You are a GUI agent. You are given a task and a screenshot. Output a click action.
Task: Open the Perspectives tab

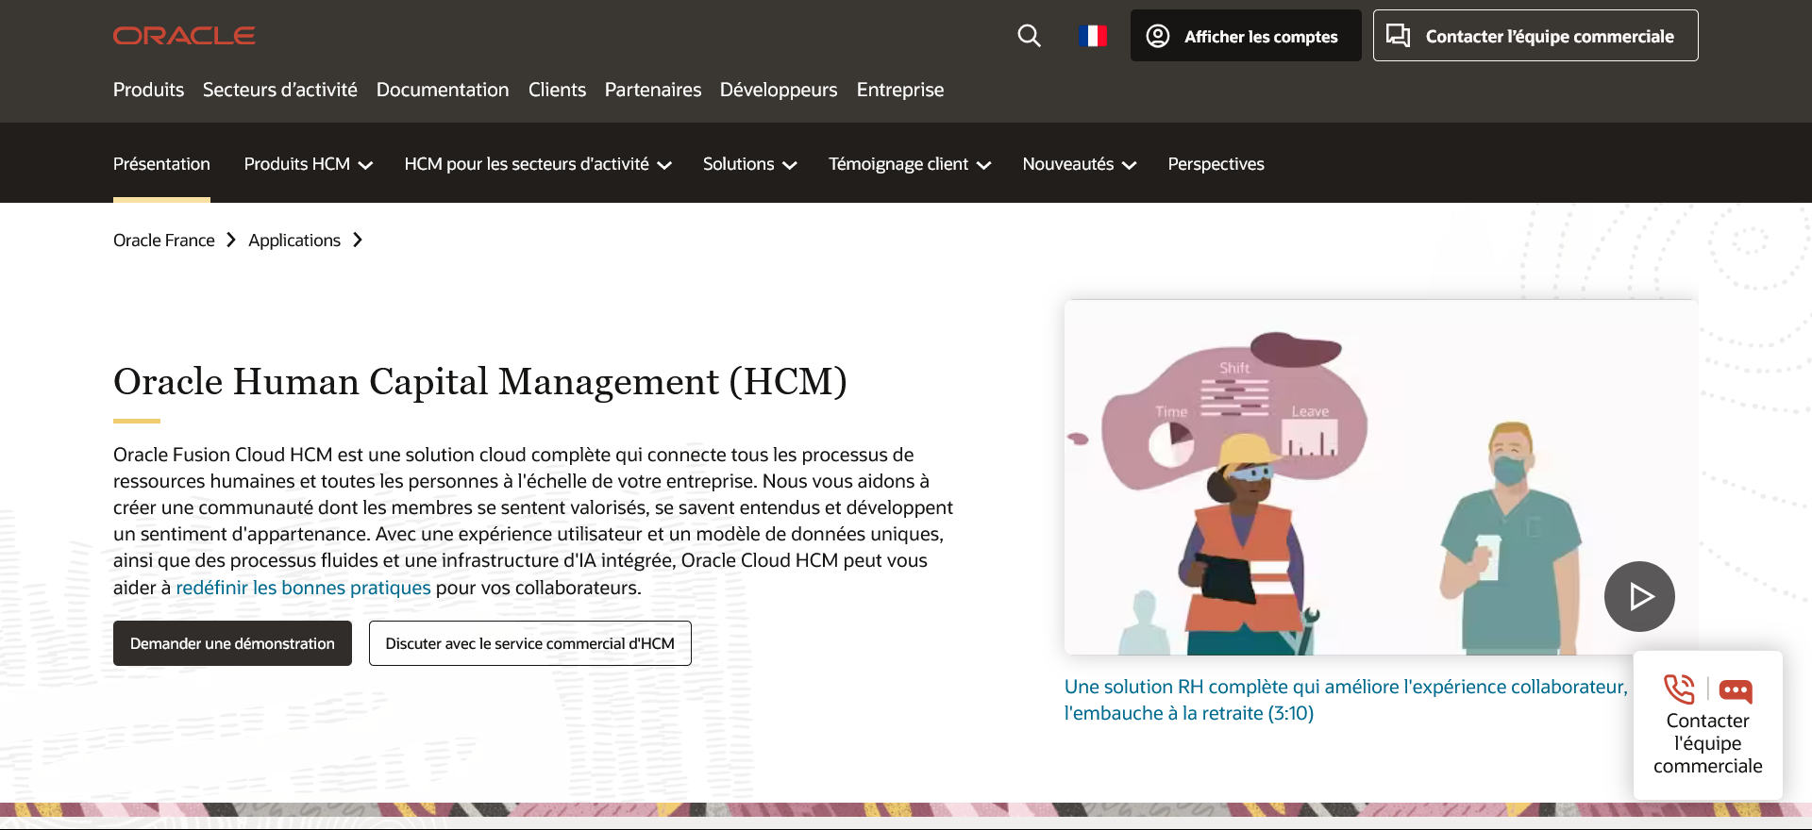pos(1216,164)
